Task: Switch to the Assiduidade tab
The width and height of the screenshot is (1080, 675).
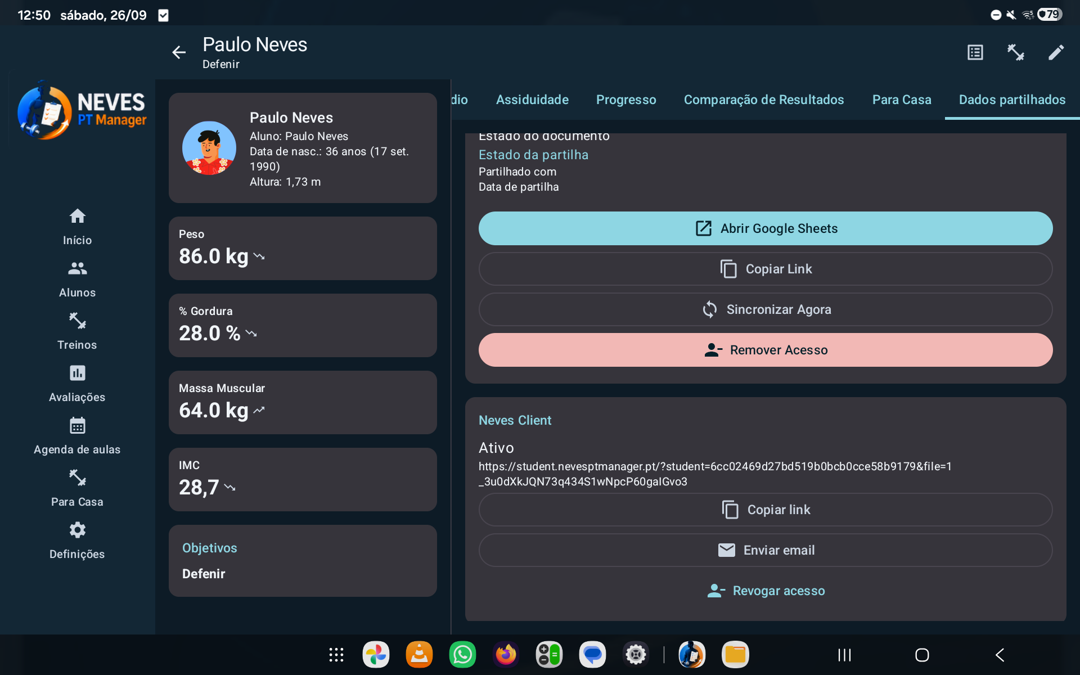Action: [532, 100]
